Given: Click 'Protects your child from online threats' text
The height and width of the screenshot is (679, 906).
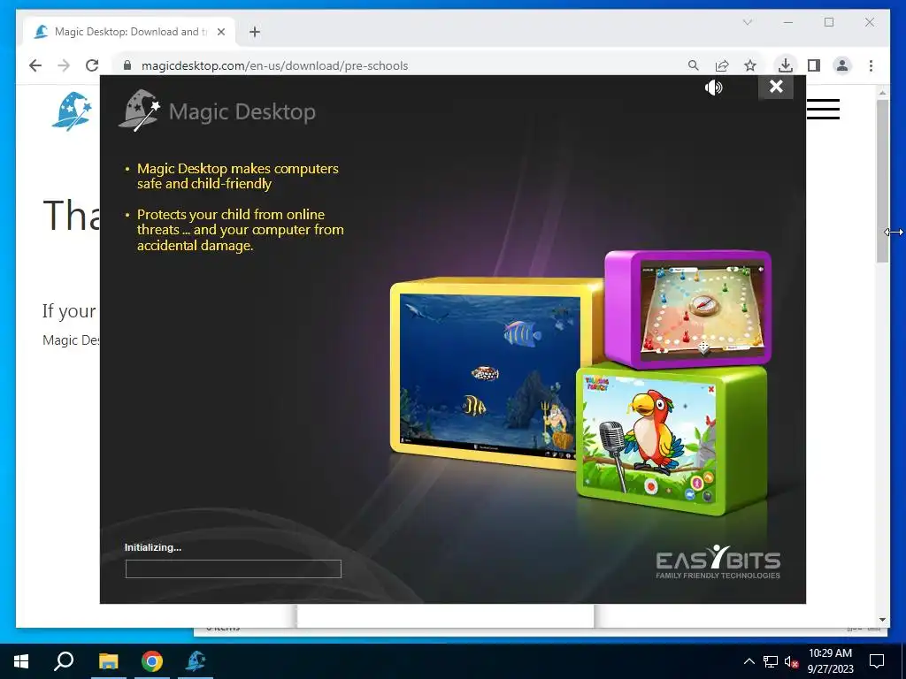Looking at the screenshot, I should pyautogui.click(x=241, y=230).
